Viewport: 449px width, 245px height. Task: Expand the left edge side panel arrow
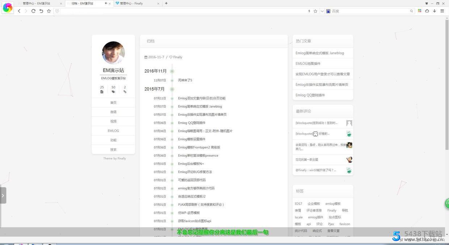[3, 195]
